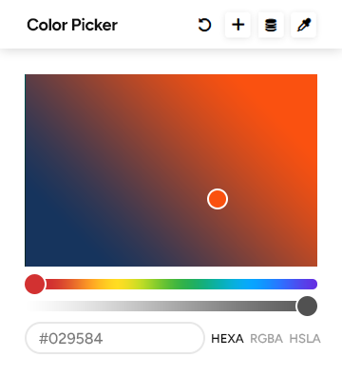Click the Color Picker title
The image size is (342, 377).
tap(72, 25)
